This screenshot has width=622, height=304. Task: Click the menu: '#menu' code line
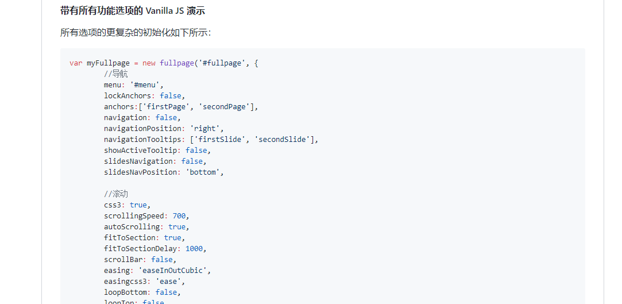[x=134, y=85]
